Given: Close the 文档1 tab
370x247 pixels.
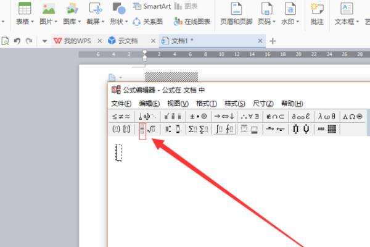Looking at the screenshot, I should click(260, 41).
